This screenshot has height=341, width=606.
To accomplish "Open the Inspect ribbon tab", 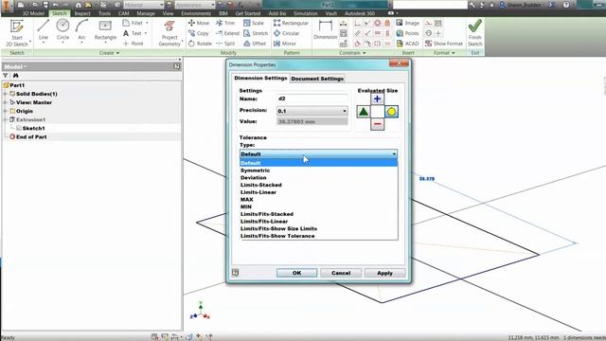I will 82,13.
